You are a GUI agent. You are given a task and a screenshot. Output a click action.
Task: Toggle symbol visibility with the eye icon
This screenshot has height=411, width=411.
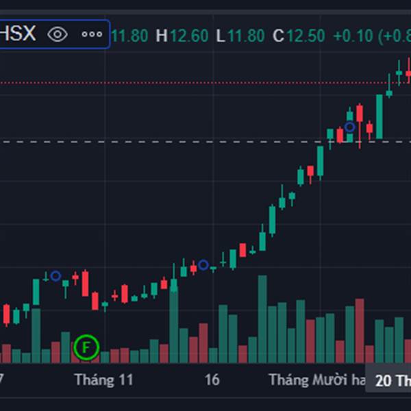point(58,34)
